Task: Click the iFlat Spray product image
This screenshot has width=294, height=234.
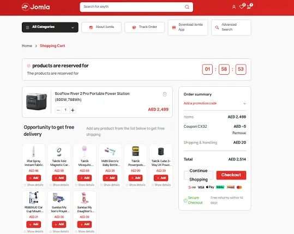Action: coord(34,152)
